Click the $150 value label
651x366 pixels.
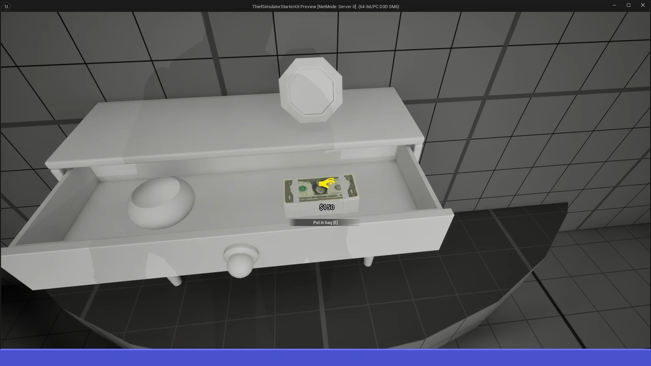327,207
